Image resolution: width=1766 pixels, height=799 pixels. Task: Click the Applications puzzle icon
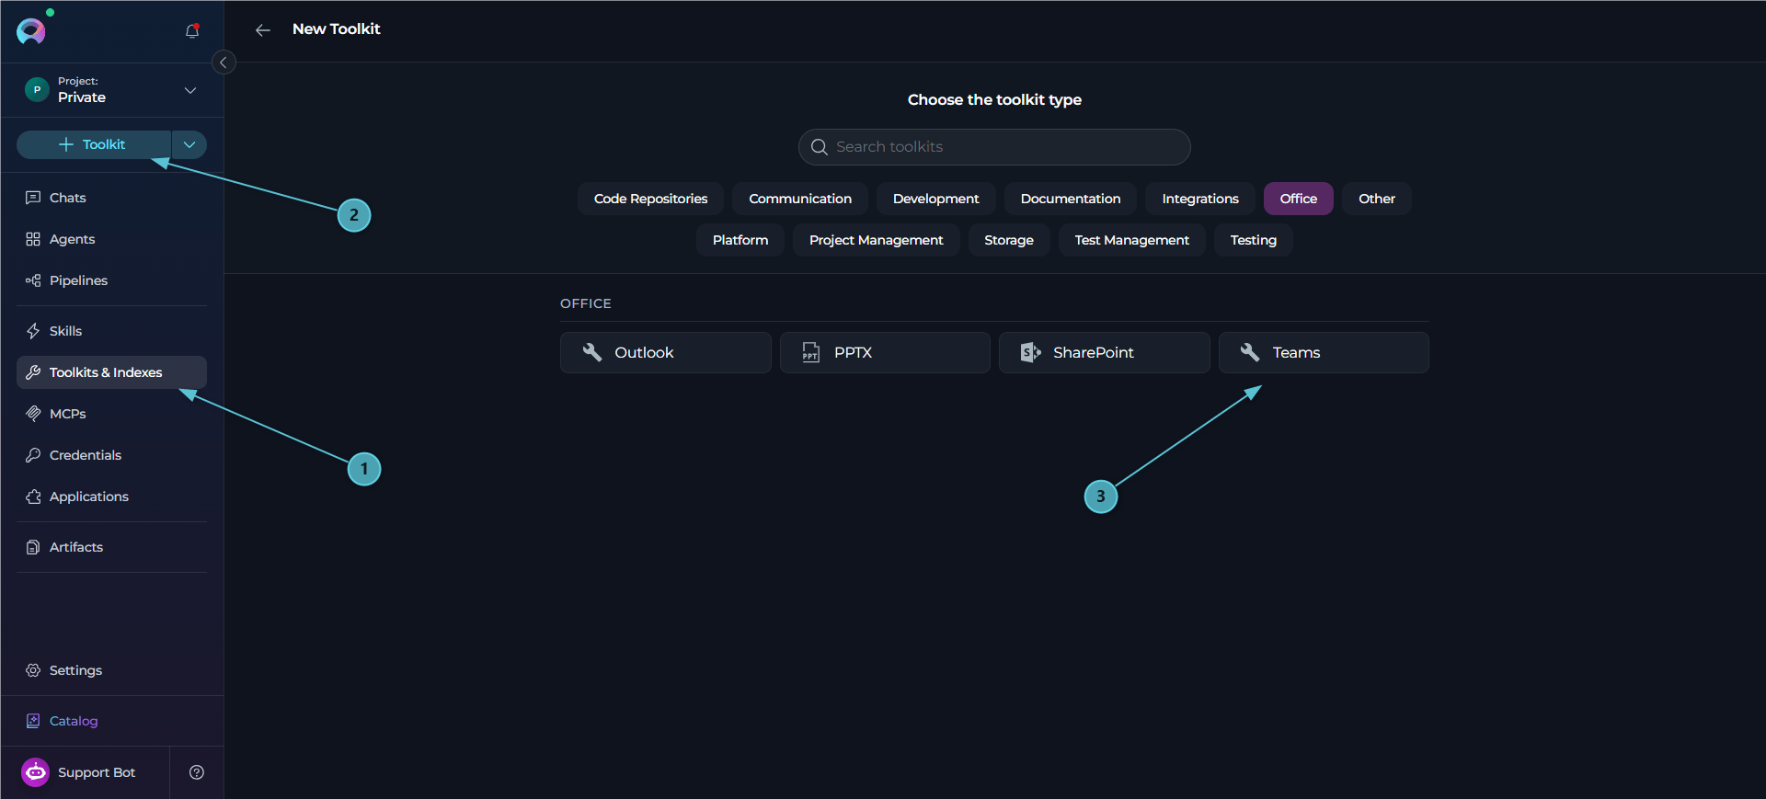point(33,497)
